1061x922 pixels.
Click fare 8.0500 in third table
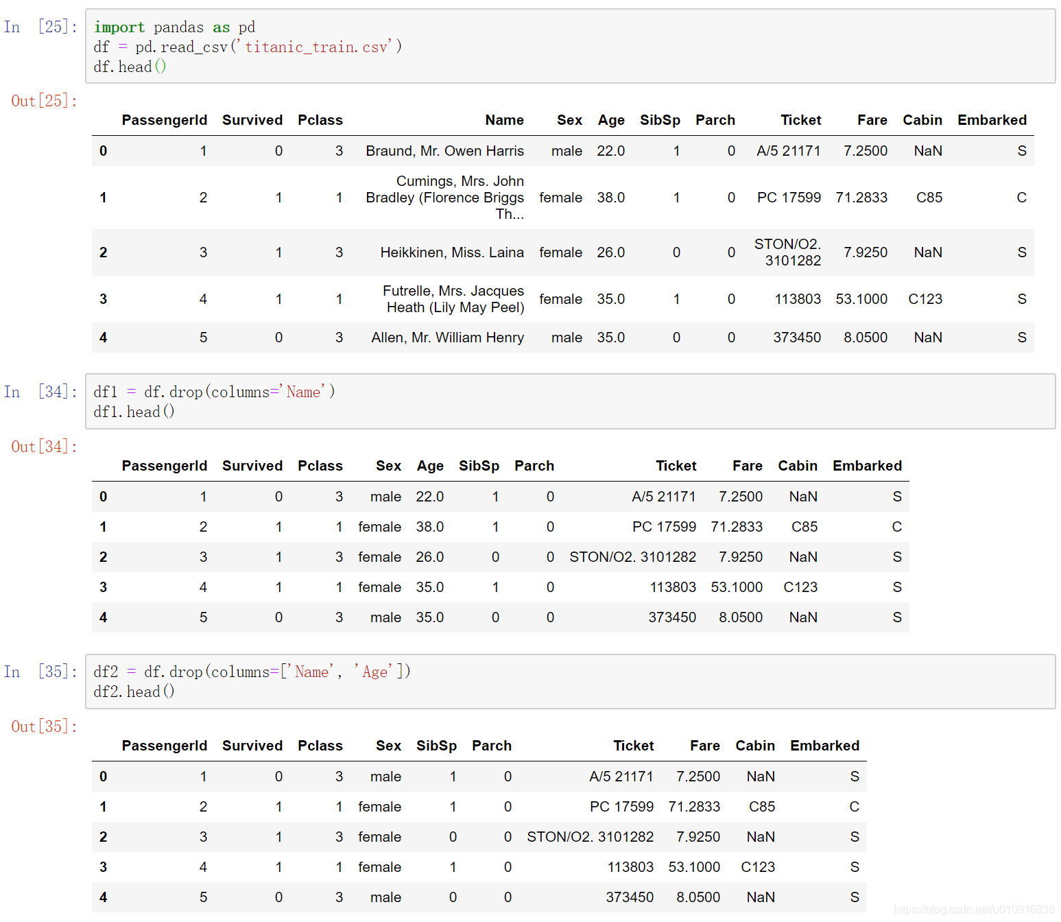698,897
